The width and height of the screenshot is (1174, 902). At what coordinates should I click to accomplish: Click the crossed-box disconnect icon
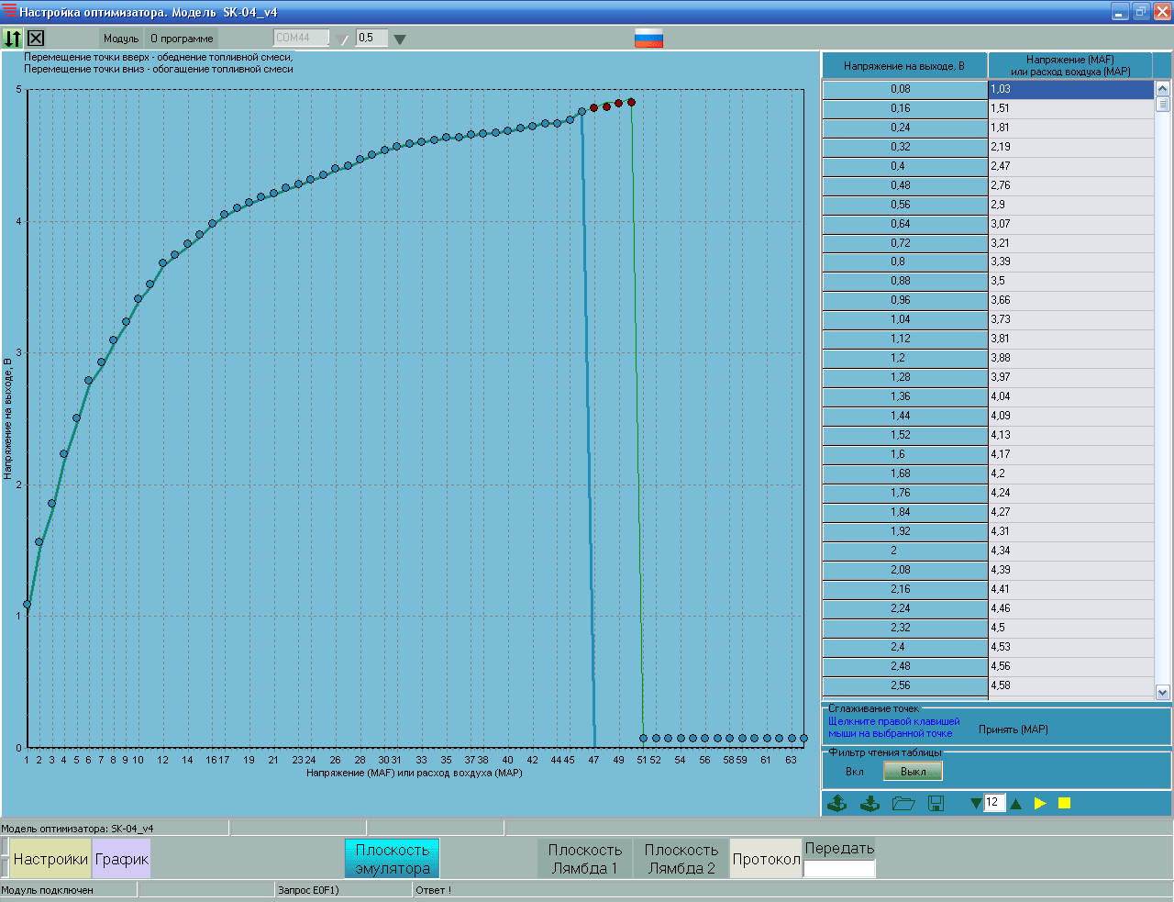coord(36,39)
